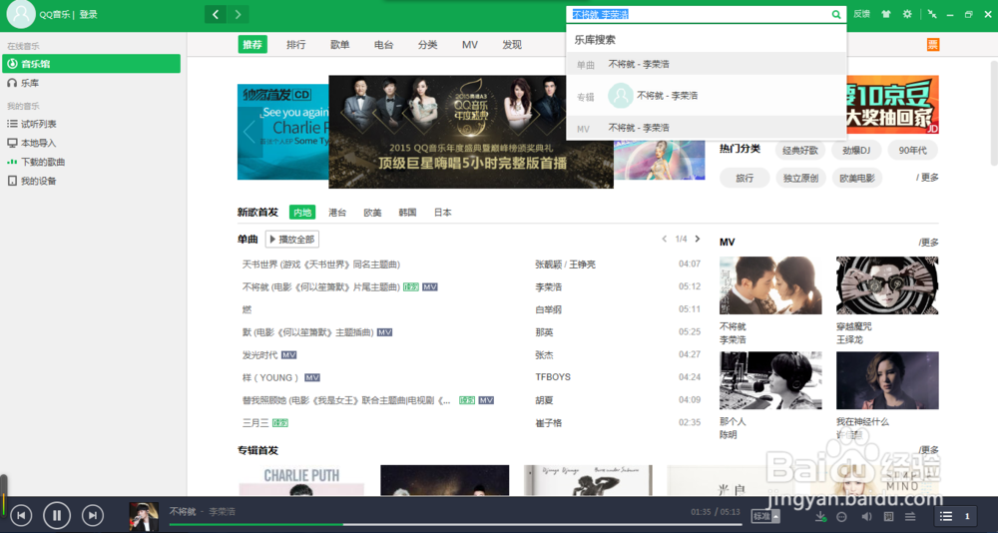Pause the current song
The height and width of the screenshot is (533, 998).
point(57,515)
